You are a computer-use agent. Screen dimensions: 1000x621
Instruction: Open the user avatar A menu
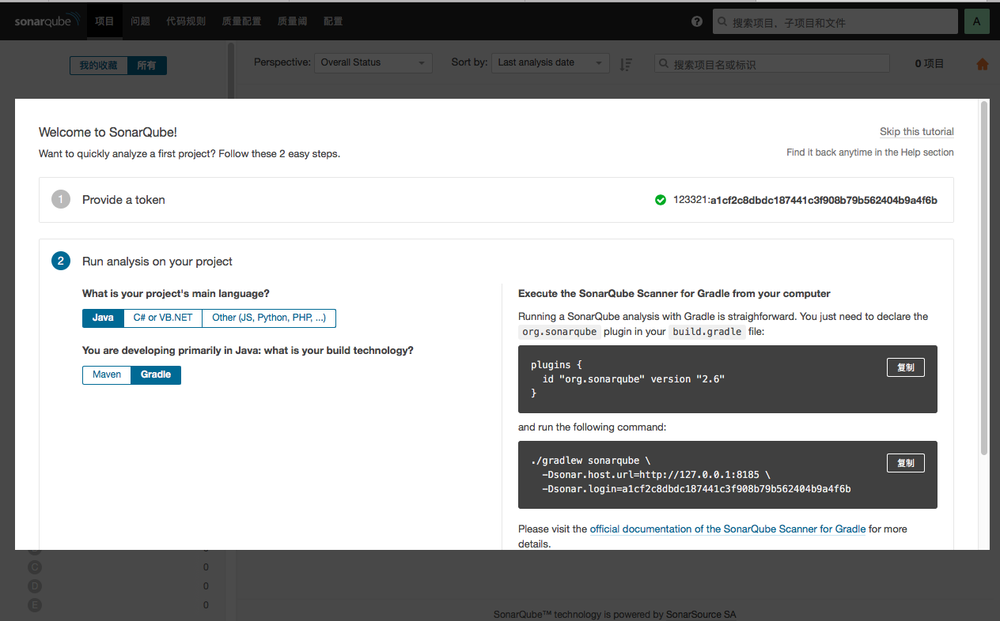[x=976, y=21]
